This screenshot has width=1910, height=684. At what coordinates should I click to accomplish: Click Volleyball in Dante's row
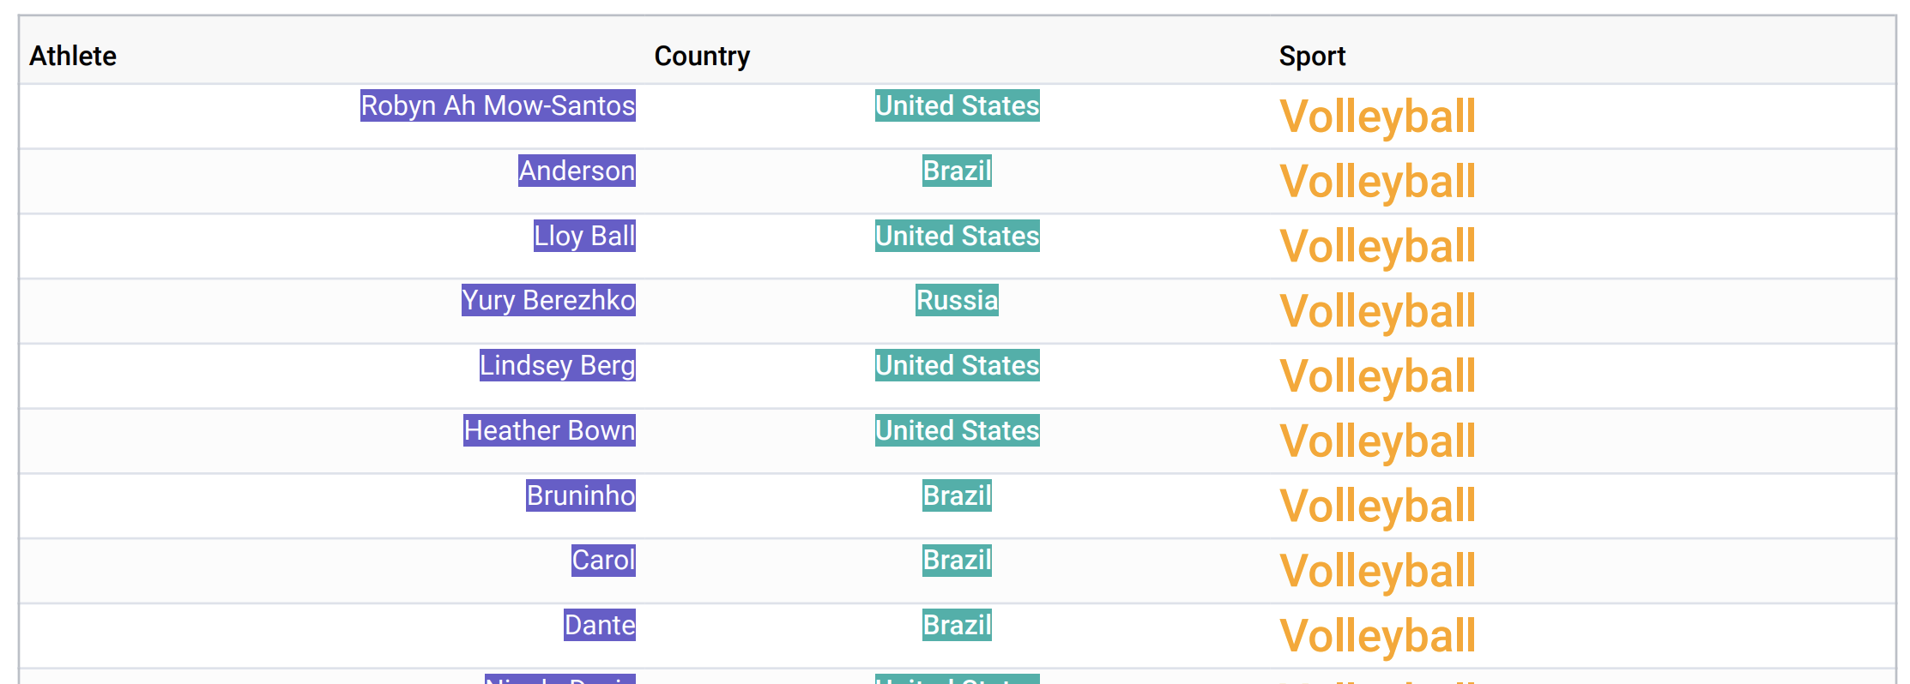point(1377,636)
